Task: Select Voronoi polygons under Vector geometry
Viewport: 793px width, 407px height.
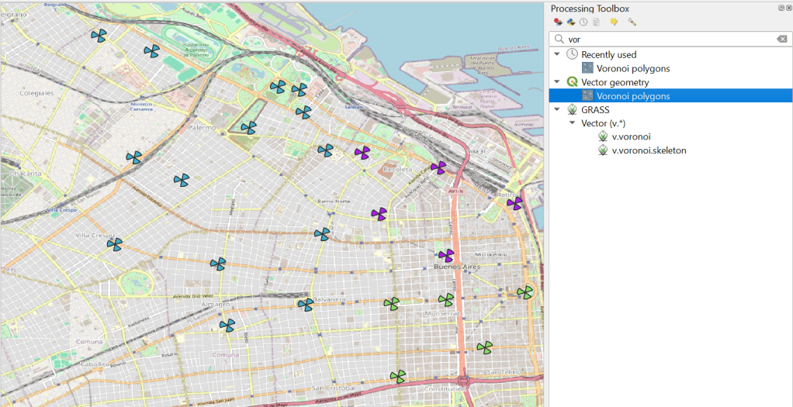Action: [632, 96]
